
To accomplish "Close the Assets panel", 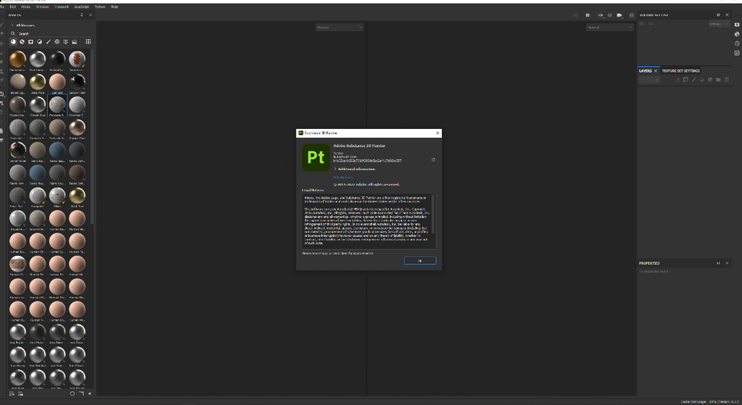I will pyautogui.click(x=91, y=15).
